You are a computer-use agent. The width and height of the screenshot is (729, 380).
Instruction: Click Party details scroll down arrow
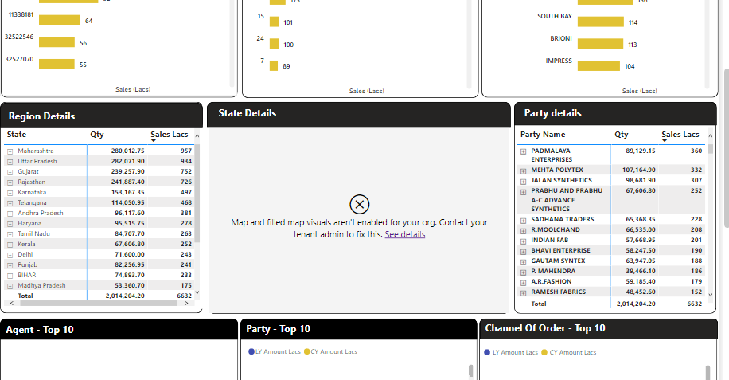[x=710, y=295]
